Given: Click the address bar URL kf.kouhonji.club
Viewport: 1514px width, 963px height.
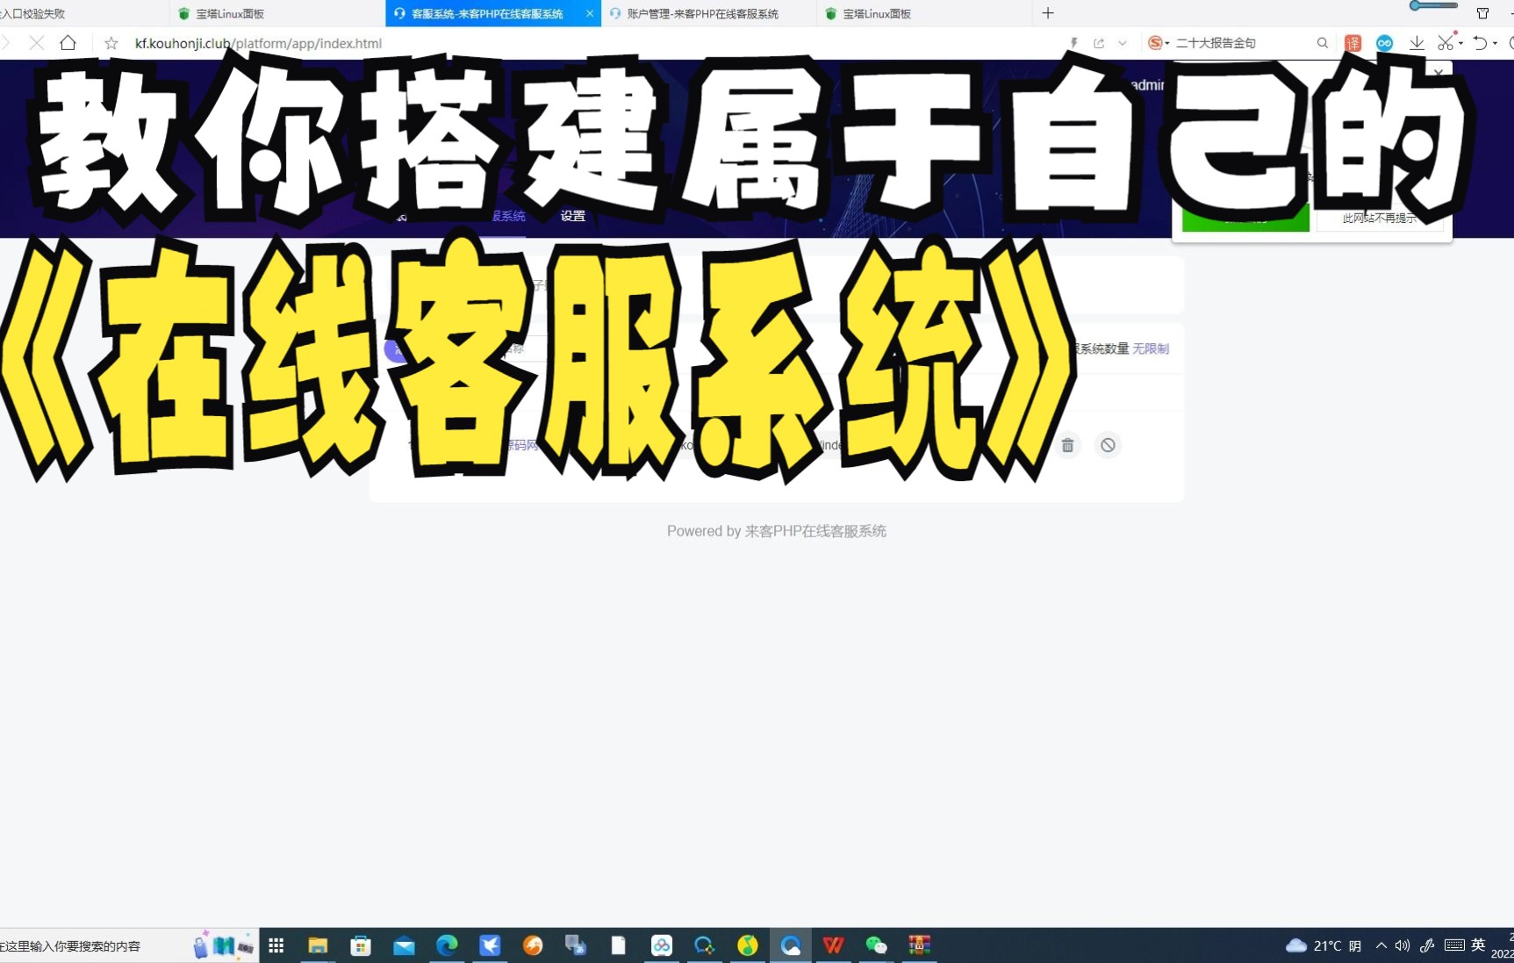Looking at the screenshot, I should [x=258, y=43].
